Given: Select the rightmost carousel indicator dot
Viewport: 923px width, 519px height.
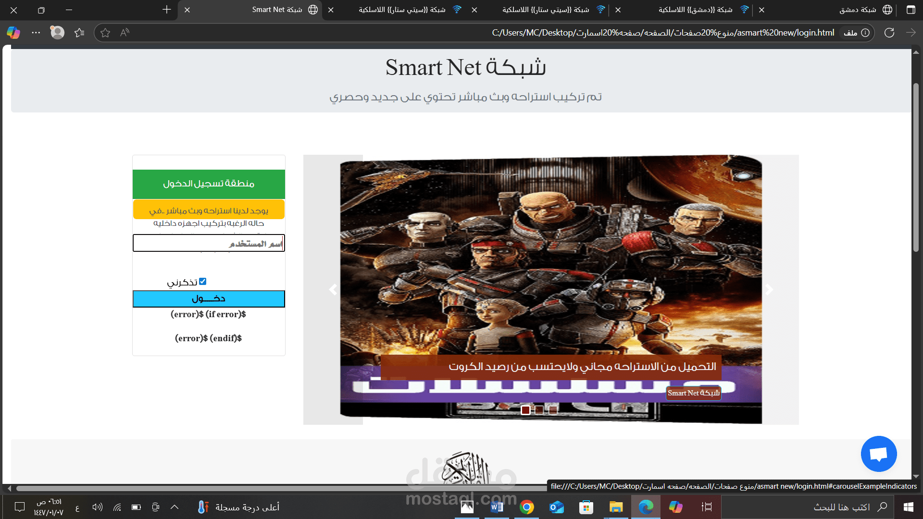Looking at the screenshot, I should [x=553, y=410].
